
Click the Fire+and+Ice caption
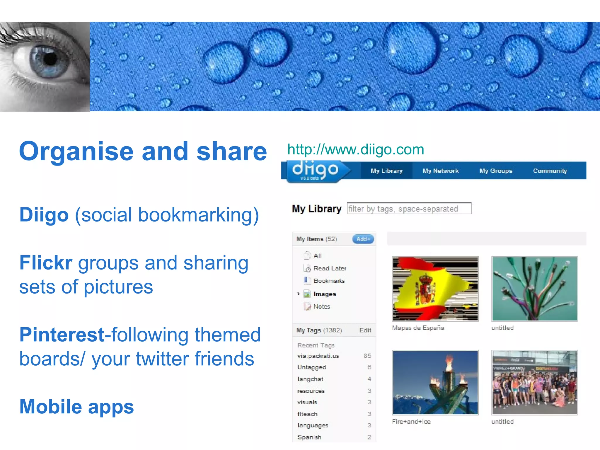coord(411,422)
